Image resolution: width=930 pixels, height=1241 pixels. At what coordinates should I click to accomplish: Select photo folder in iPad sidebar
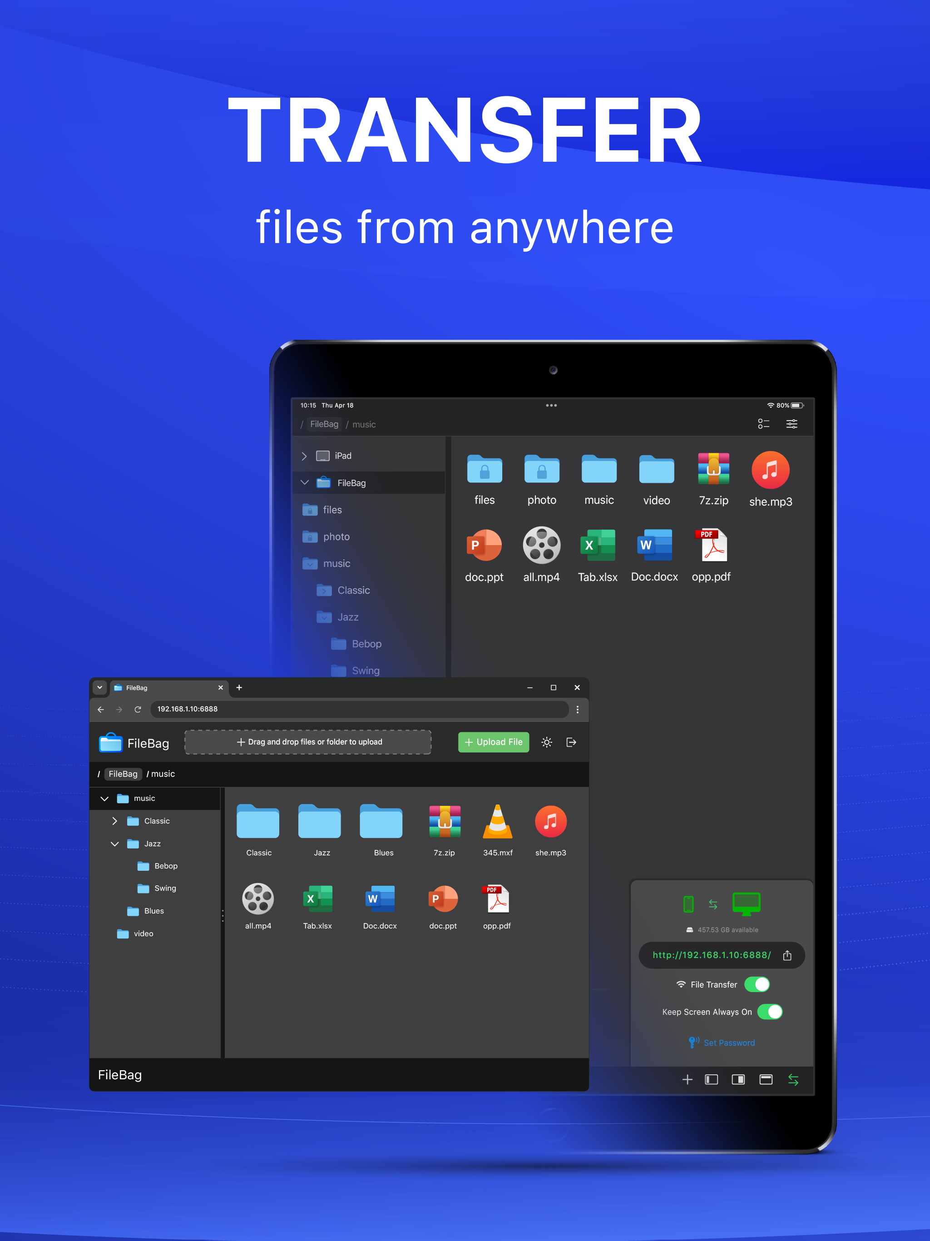click(x=326, y=537)
